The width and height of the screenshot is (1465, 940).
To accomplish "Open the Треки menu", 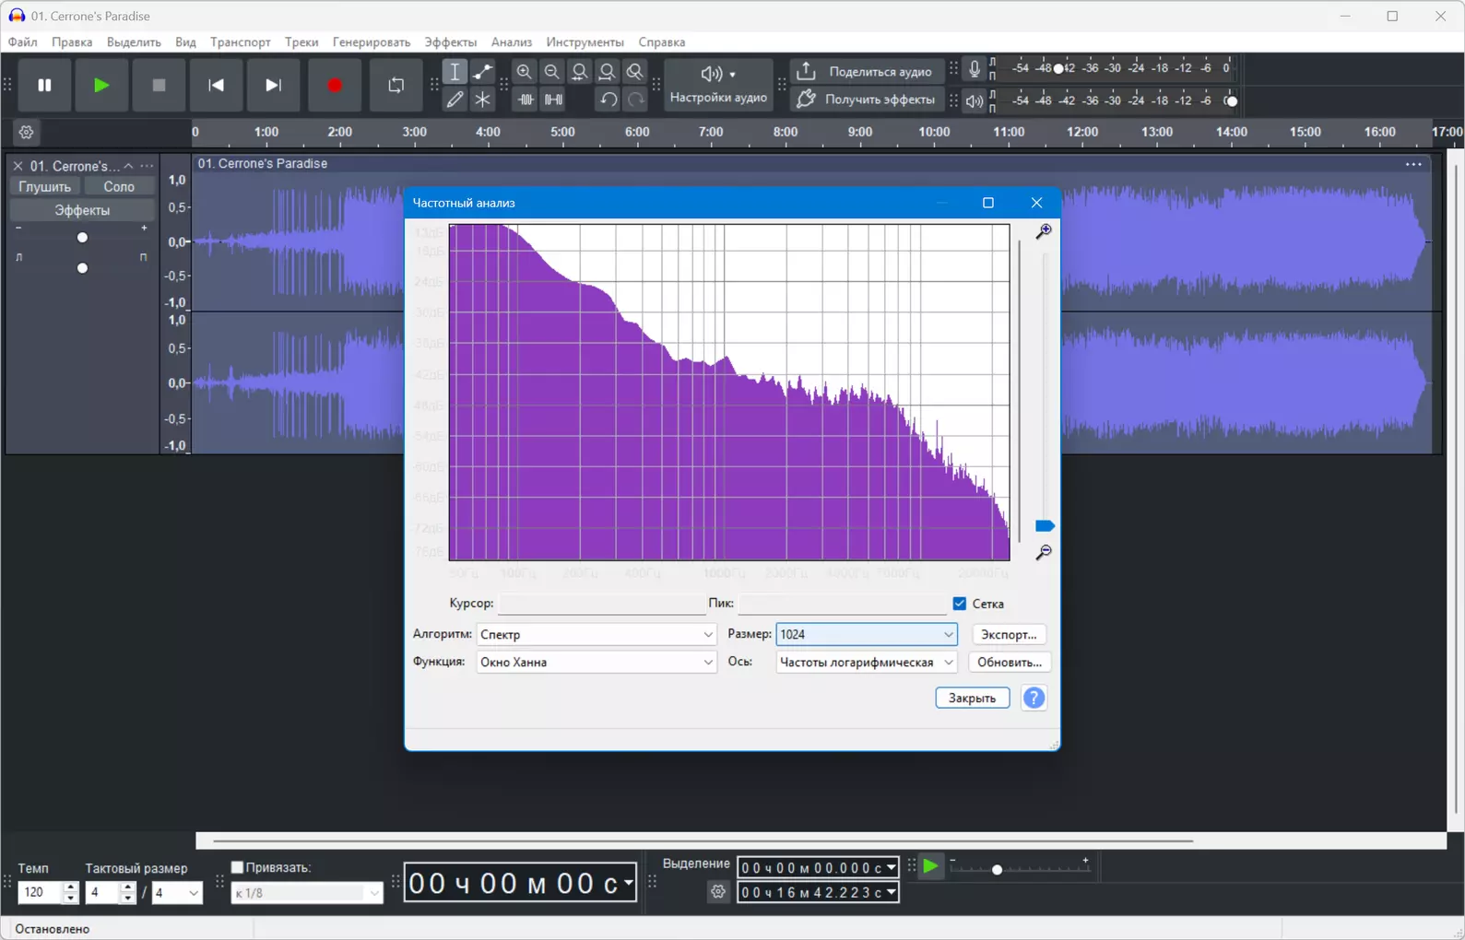I will coord(301,41).
